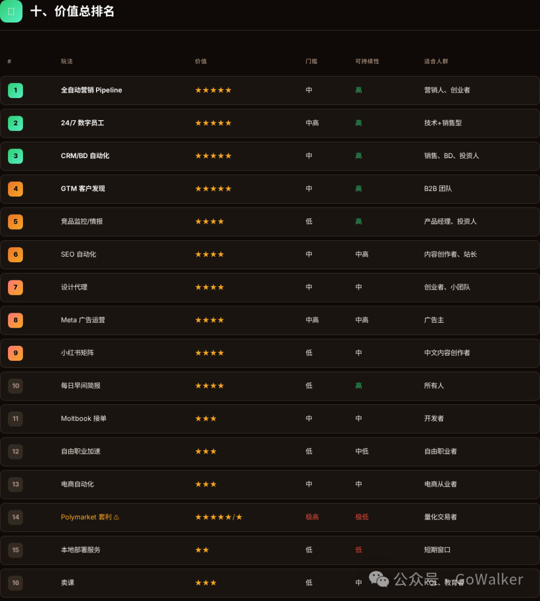Click the Polymarket 套利 warning entry
The width and height of the screenshot is (540, 601).
point(90,517)
